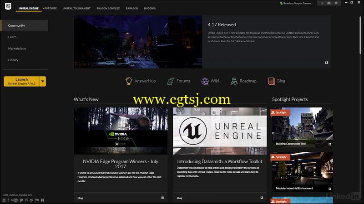Screen dimensions: 364x204
Task: Open the settings gear icon
Action: tap(336, 3)
